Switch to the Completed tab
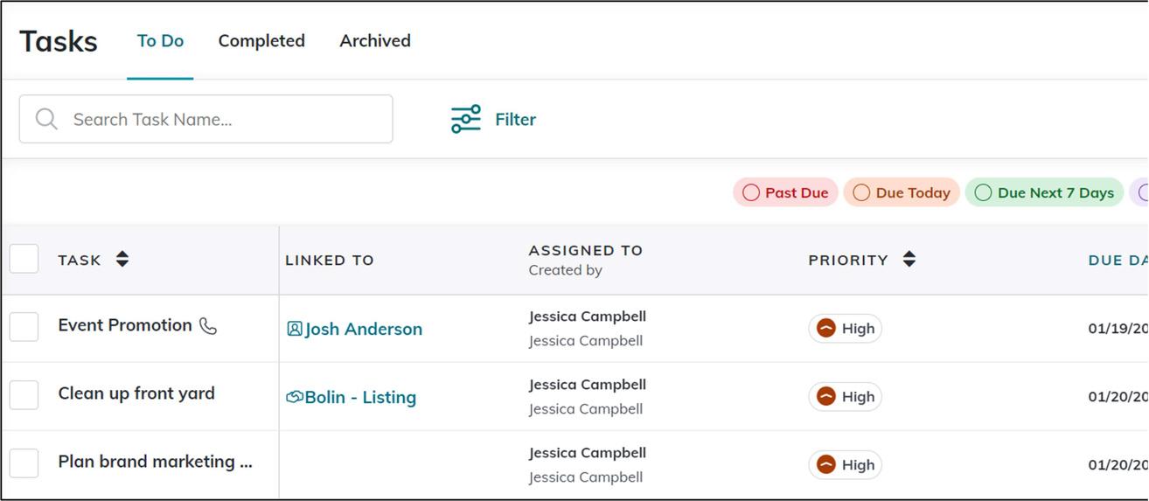 coord(261,41)
